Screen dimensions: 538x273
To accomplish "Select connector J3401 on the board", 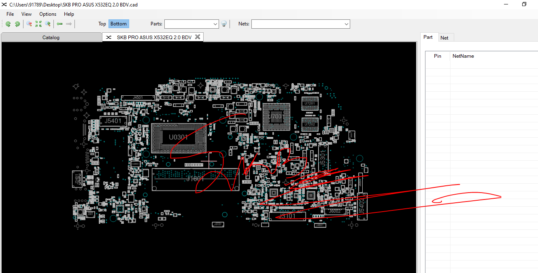I will [x=77, y=179].
